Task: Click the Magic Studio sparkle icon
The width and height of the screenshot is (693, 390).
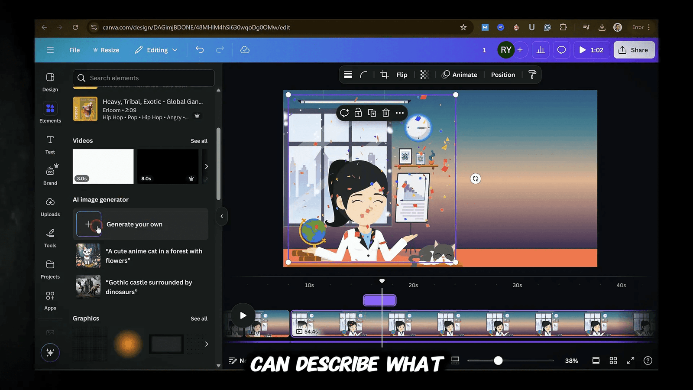Action: point(50,352)
